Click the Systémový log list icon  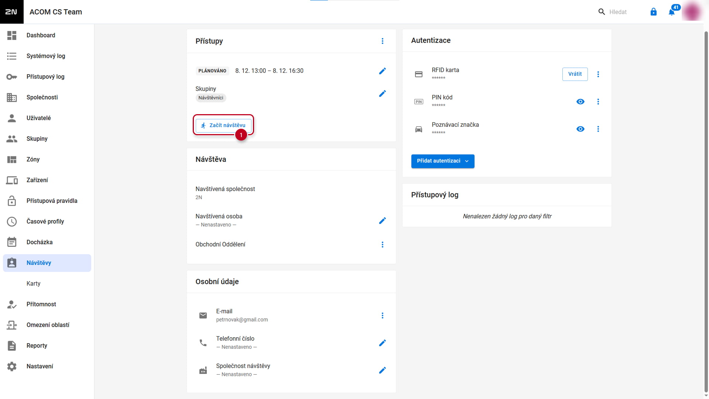[x=12, y=56]
